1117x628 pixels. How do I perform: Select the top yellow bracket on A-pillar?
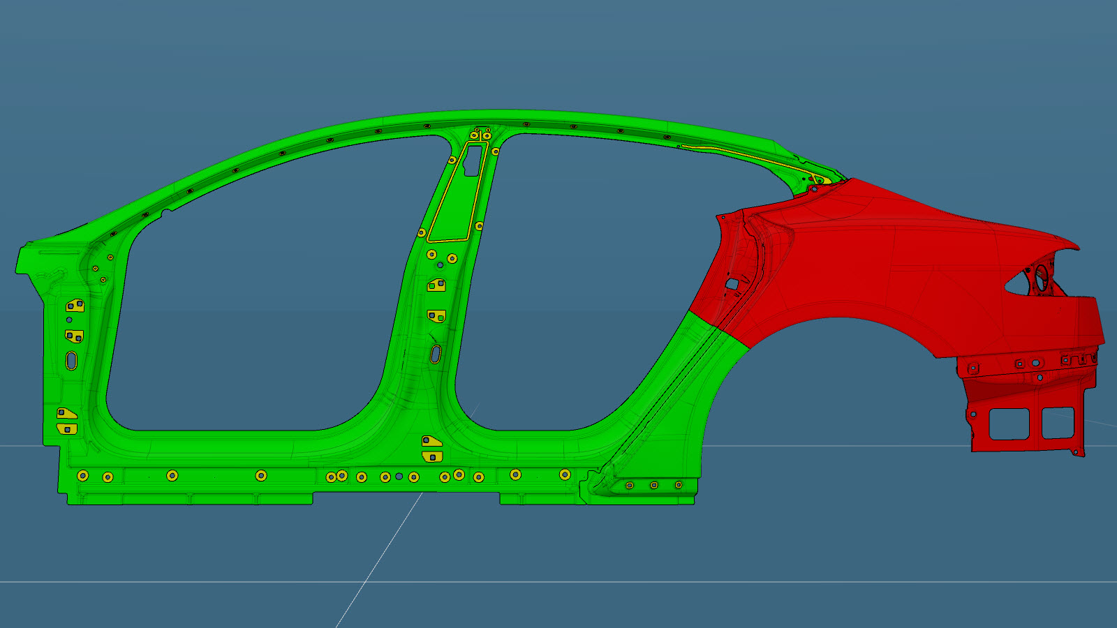coord(75,306)
